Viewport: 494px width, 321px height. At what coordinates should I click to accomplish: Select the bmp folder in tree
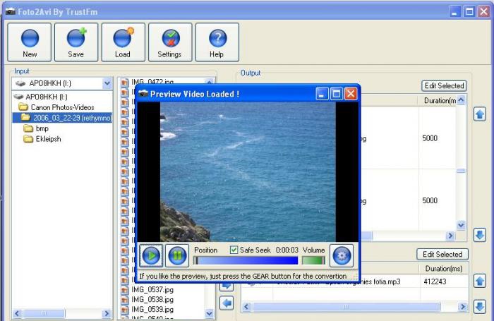[42, 128]
